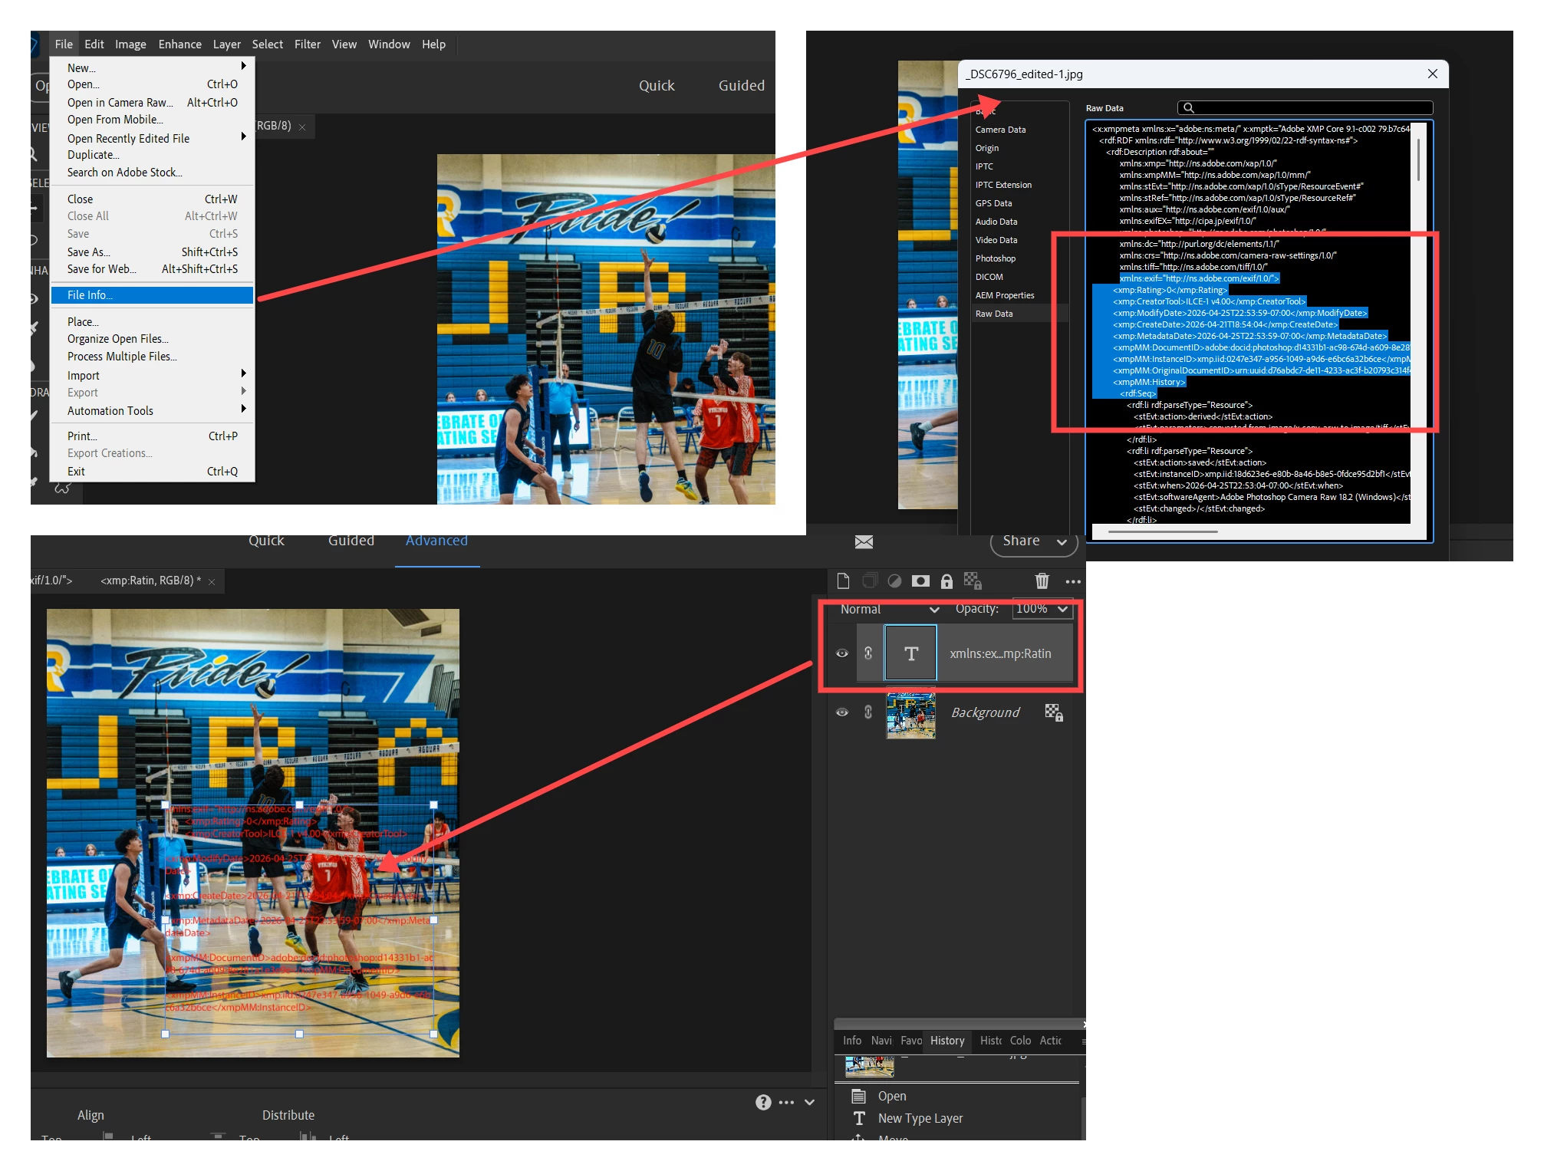Hide the Background layer eye icon

842,712
